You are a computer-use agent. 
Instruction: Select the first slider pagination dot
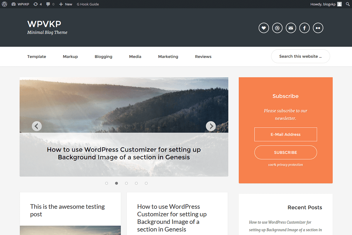[x=106, y=183]
